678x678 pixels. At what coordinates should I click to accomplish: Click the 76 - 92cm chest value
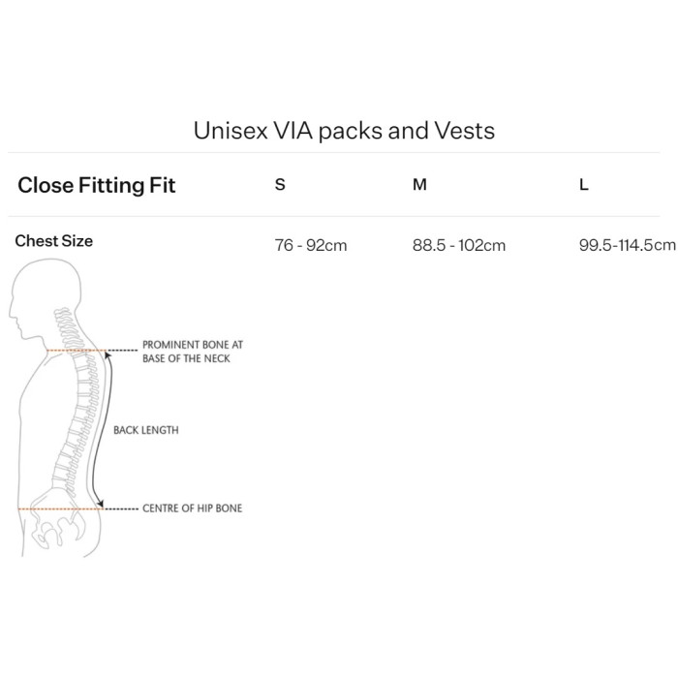click(311, 245)
